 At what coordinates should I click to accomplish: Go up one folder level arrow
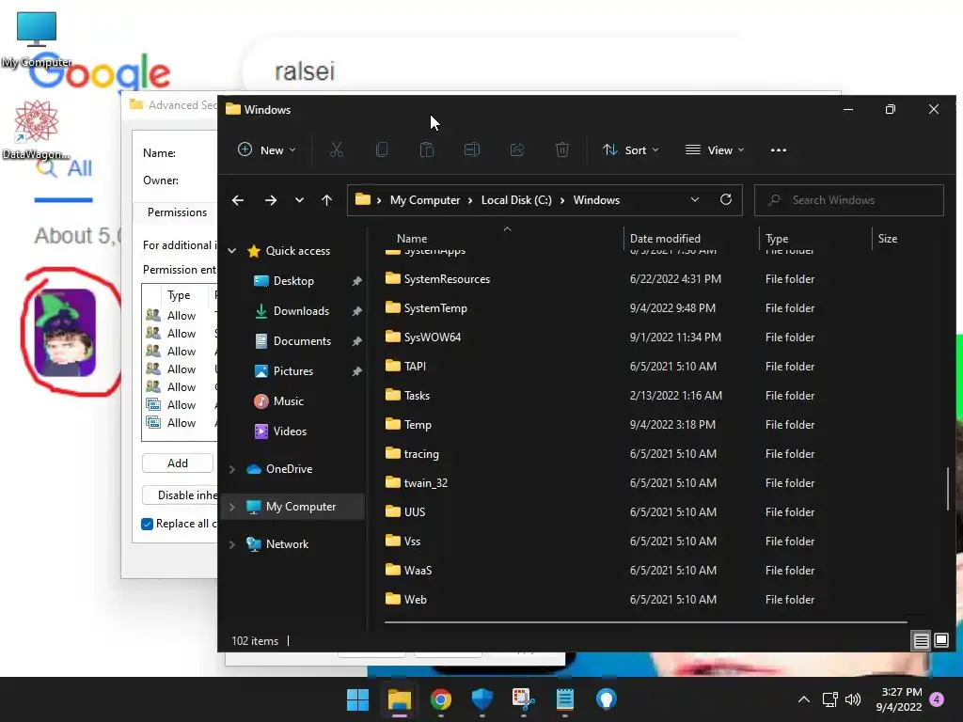click(x=326, y=200)
